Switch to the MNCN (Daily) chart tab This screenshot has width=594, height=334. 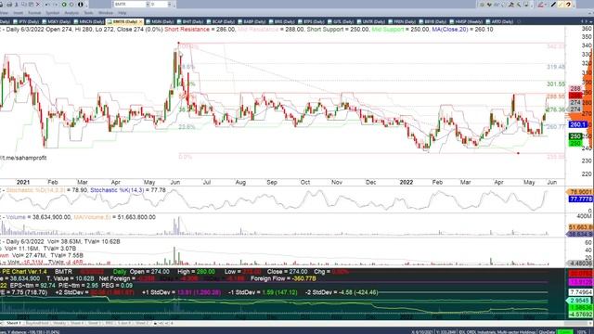click(x=89, y=21)
